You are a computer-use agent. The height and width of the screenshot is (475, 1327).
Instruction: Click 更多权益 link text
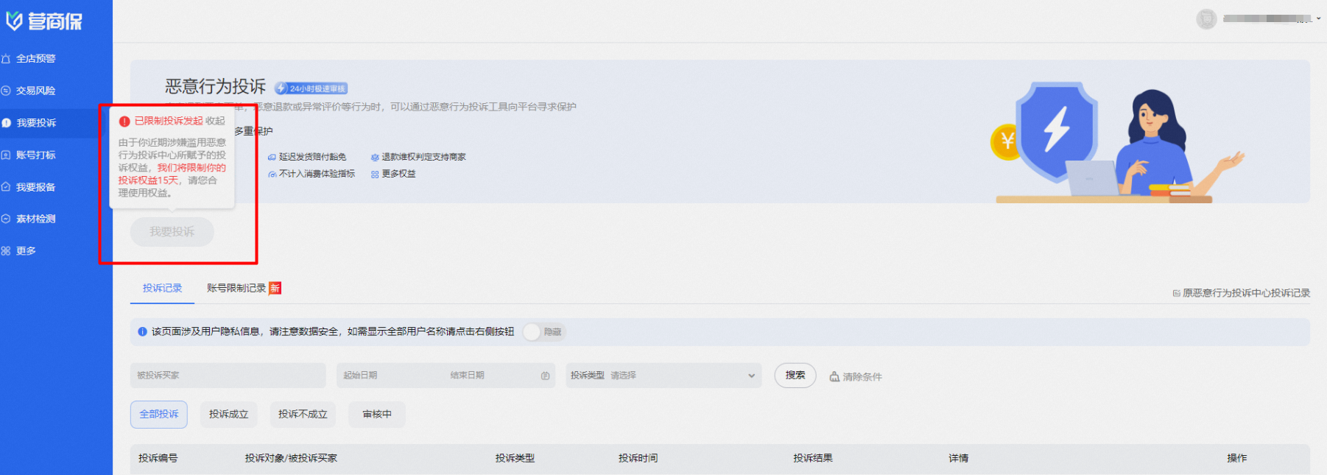click(x=398, y=175)
